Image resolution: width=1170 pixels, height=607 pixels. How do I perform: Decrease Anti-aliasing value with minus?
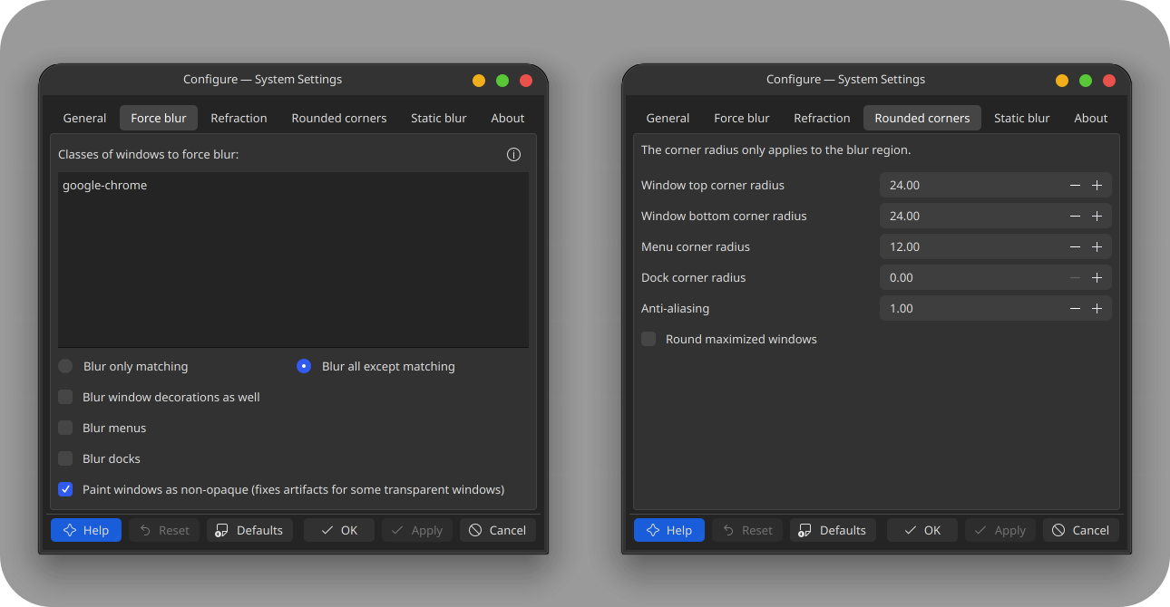[x=1075, y=308]
